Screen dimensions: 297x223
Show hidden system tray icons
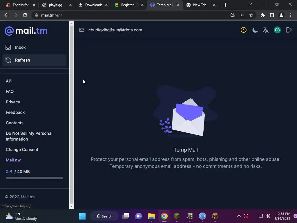tap(239, 216)
